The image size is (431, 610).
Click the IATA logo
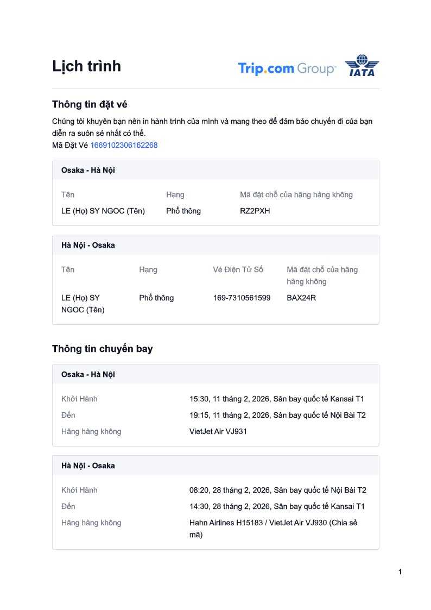pyautogui.click(x=362, y=66)
